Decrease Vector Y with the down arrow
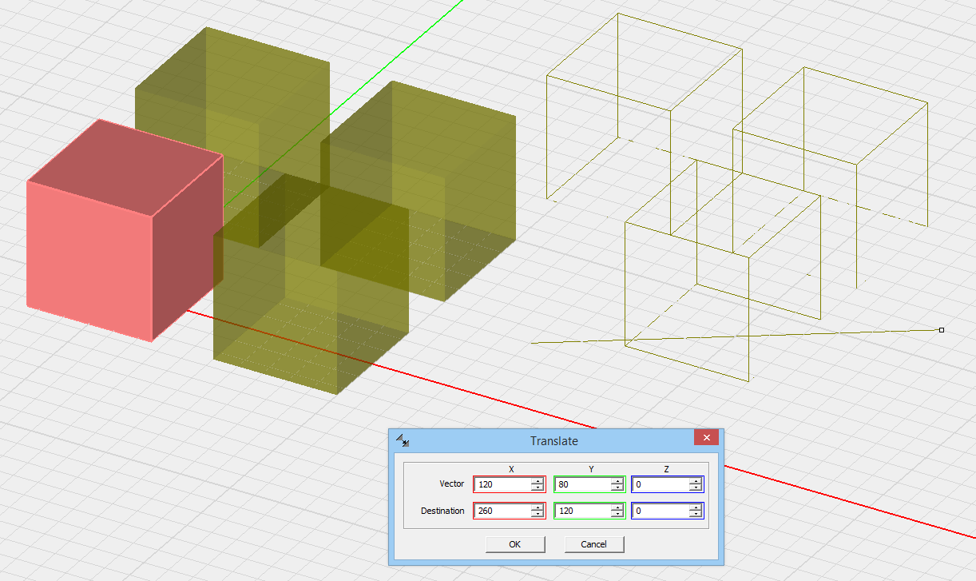This screenshot has height=581, width=976. [x=617, y=488]
